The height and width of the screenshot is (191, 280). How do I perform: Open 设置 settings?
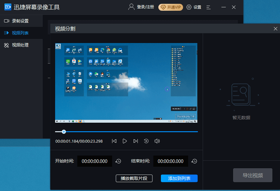[194, 7]
